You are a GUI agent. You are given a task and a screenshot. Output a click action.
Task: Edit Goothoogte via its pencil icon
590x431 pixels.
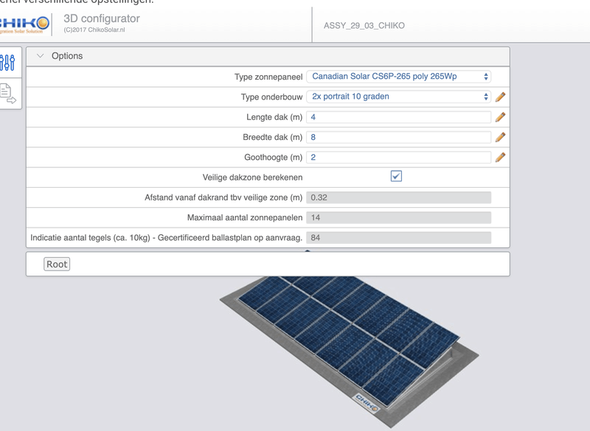(500, 157)
